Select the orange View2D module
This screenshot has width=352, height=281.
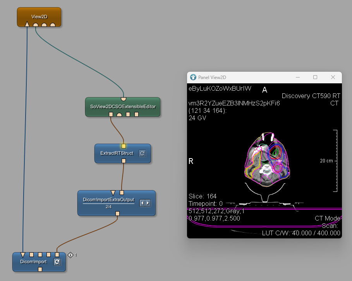(39, 17)
